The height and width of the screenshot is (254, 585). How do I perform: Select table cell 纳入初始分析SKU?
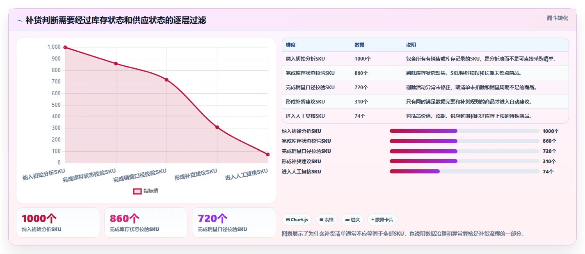pos(305,59)
